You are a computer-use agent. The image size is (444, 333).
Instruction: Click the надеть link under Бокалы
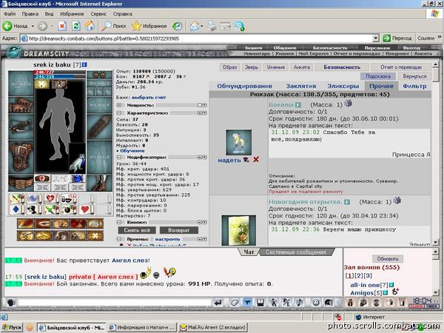(x=229, y=161)
